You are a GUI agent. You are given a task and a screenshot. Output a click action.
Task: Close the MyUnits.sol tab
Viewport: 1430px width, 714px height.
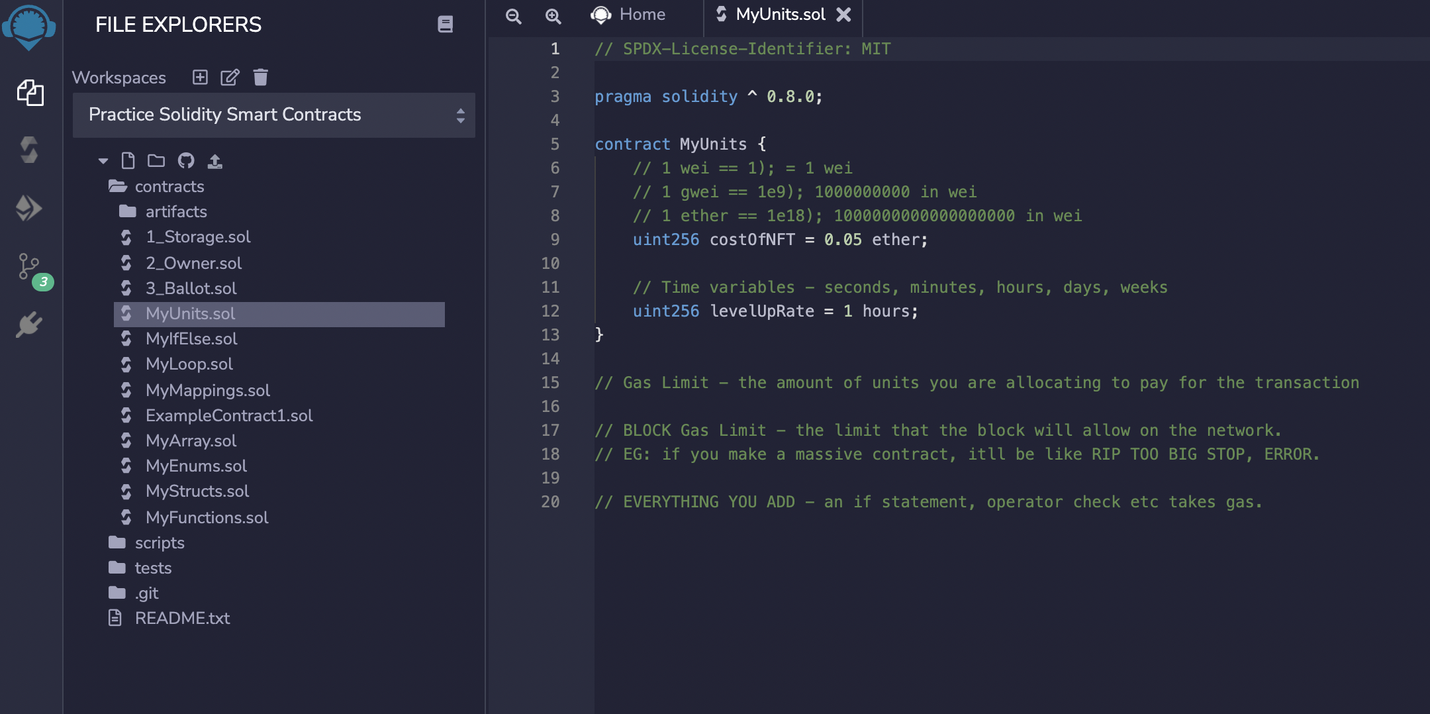click(844, 15)
